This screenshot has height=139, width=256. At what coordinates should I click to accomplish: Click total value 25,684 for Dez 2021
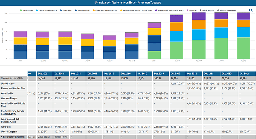[243, 79]
